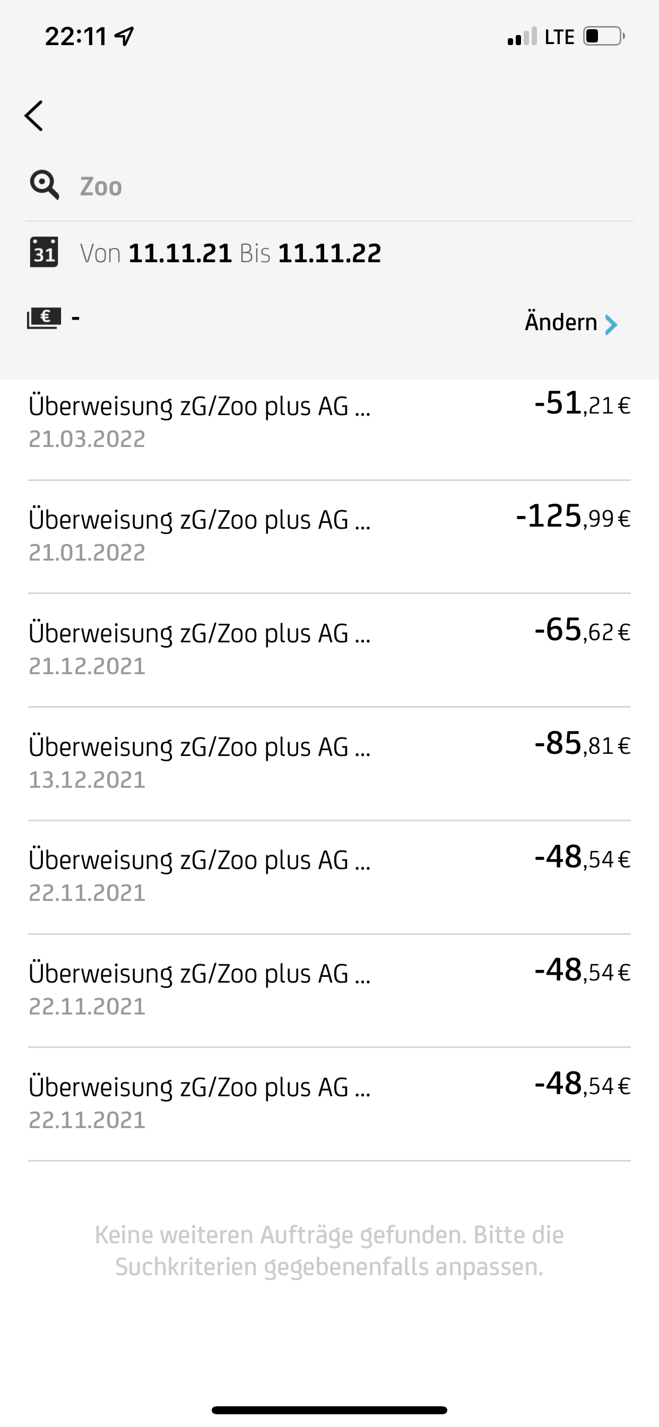This screenshot has width=659, height=1427.
Task: Tap the blue chevron next to Ändern
Action: coord(611,324)
